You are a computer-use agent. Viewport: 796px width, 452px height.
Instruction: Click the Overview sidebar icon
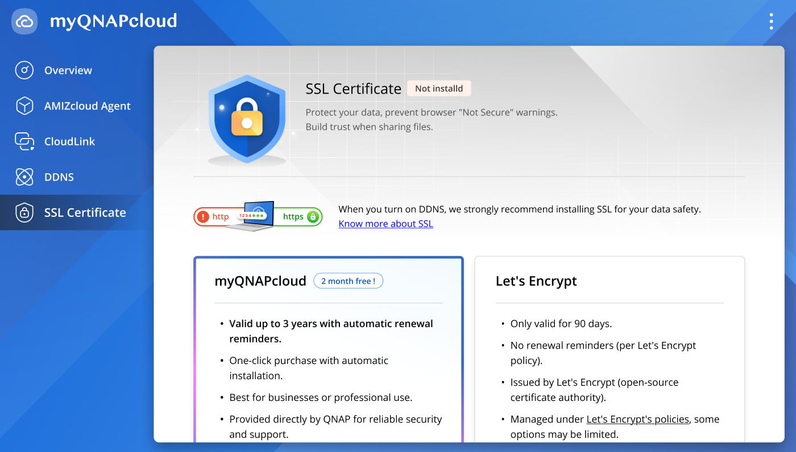tap(24, 70)
